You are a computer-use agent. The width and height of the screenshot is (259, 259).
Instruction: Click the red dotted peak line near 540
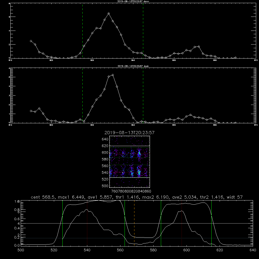pyautogui.click(x=87, y=223)
